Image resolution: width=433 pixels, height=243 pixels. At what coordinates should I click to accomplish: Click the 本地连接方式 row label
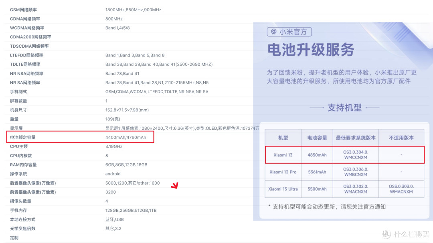[22, 219]
